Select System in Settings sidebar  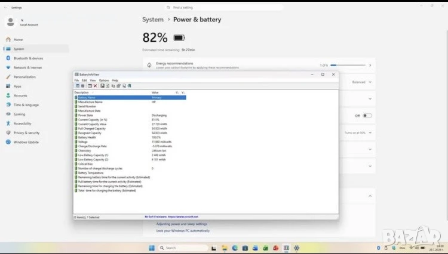[x=36, y=49]
